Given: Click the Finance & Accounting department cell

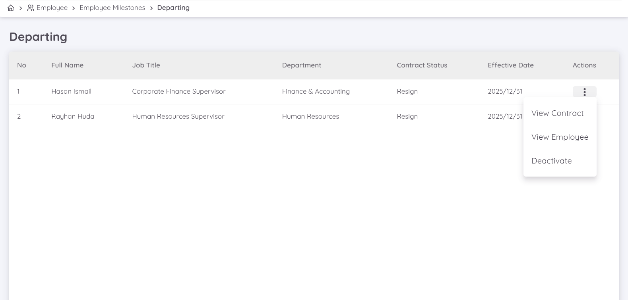Looking at the screenshot, I should click(x=316, y=91).
